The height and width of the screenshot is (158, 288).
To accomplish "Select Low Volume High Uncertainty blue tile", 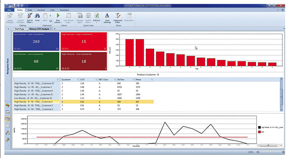I will 36,41.
